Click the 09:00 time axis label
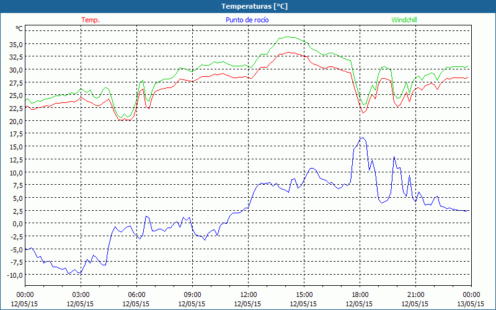The height and width of the screenshot is (310, 496). (192, 294)
